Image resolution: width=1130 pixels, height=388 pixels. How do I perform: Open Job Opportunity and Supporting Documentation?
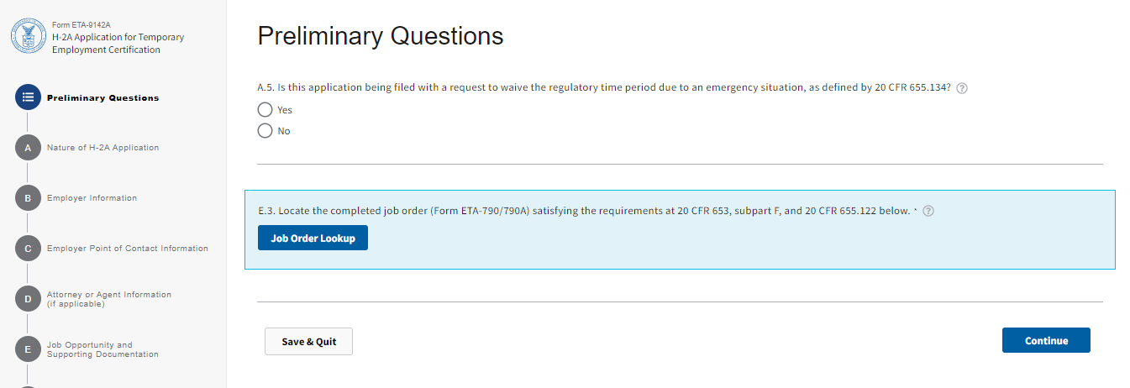tap(102, 349)
